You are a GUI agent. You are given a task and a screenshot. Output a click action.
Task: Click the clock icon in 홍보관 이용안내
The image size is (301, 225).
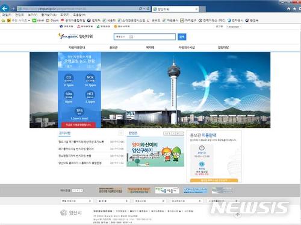(202, 148)
